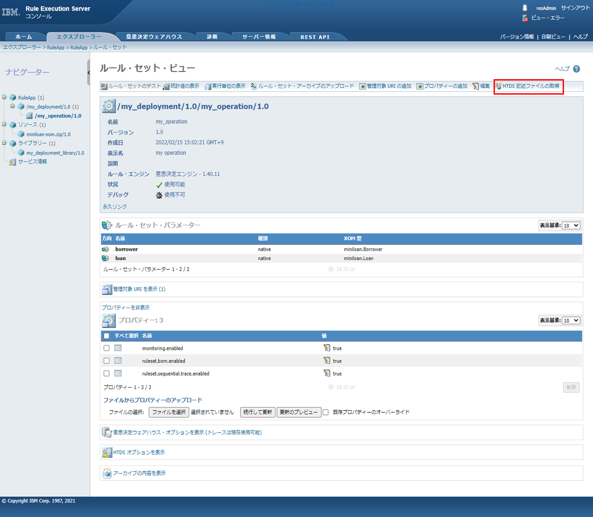Open バージョン情報 in the top bar
The height and width of the screenshot is (517, 593).
coord(517,37)
